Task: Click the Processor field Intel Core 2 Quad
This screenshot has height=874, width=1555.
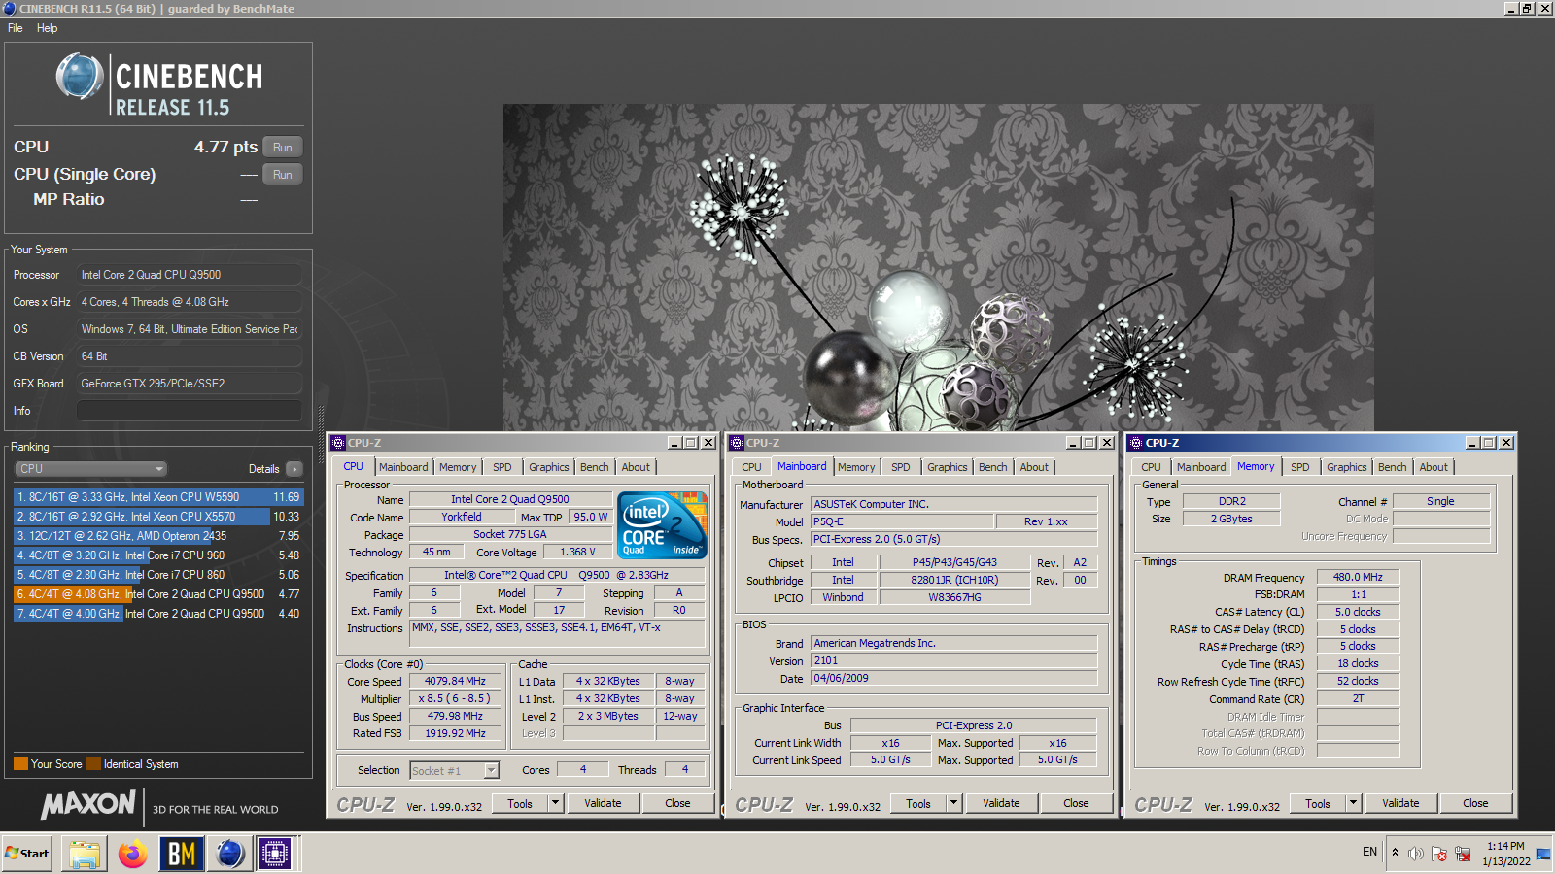Action: click(x=190, y=275)
